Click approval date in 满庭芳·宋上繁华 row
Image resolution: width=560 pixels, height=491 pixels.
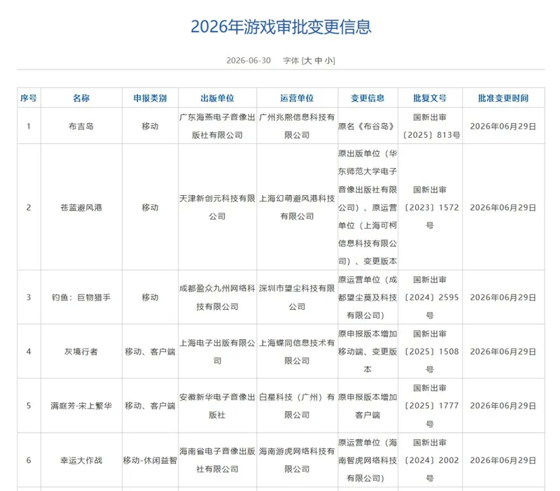point(503,406)
